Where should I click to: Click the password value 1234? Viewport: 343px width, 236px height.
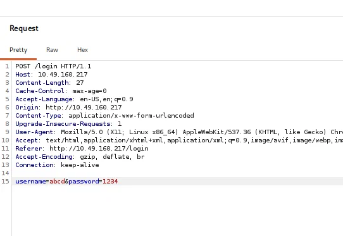pos(110,182)
